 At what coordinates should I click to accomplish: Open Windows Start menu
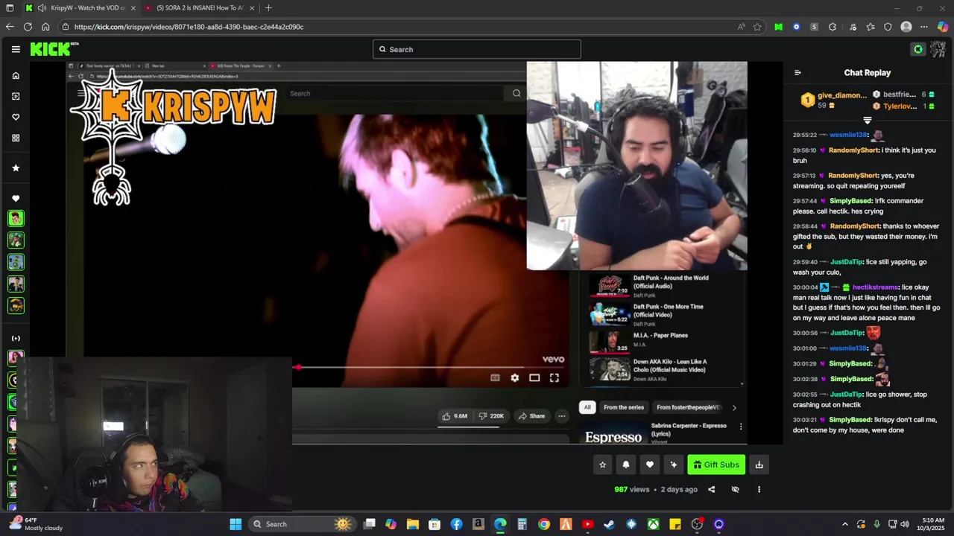click(236, 524)
